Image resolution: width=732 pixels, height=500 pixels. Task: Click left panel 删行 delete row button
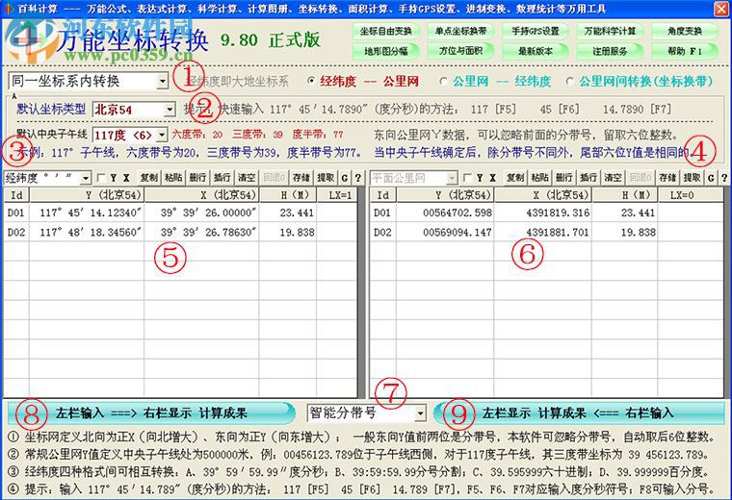point(198,178)
